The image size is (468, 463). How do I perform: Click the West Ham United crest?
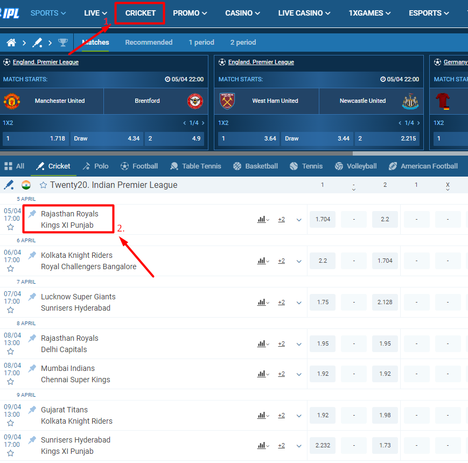(x=227, y=101)
